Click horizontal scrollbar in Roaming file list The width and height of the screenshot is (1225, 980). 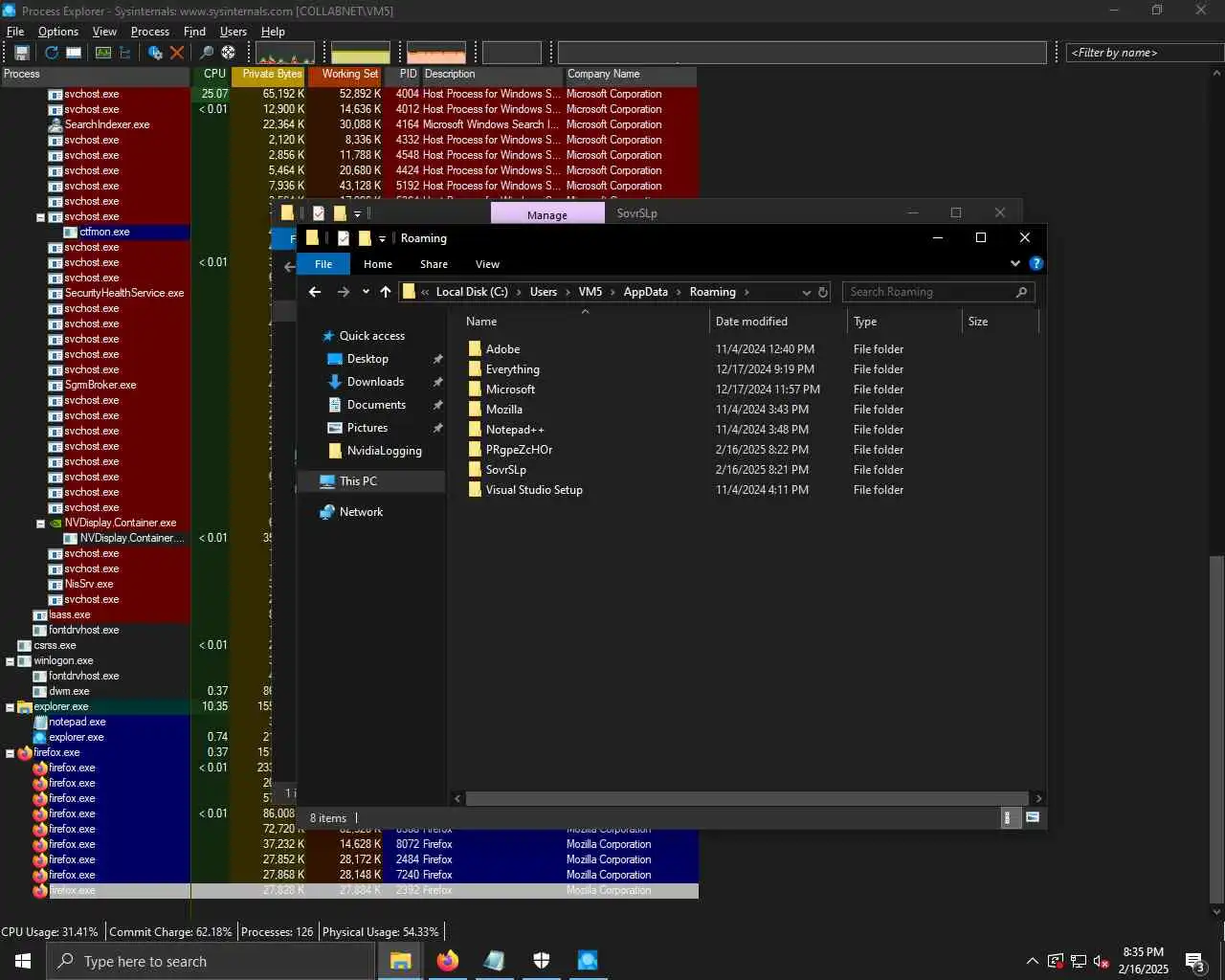pyautogui.click(x=746, y=798)
